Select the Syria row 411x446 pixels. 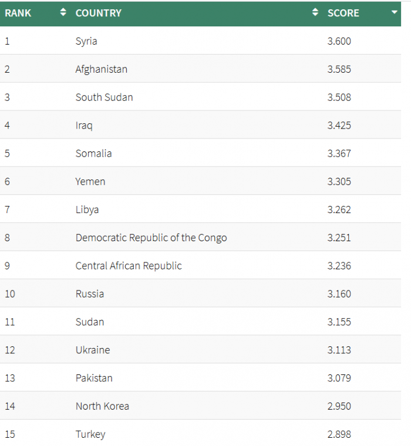[200, 41]
